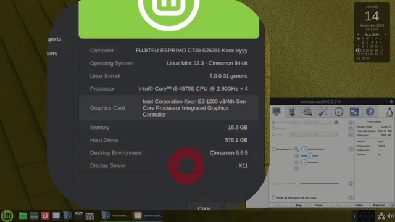
Task: Open the Player tab with the disc icon
Action: [x=307, y=112]
